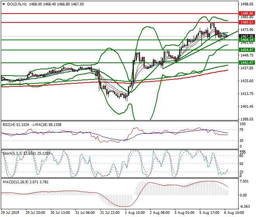Click the 1449.75 price scale value
The height and width of the screenshot is (217, 256).
[x=247, y=55]
